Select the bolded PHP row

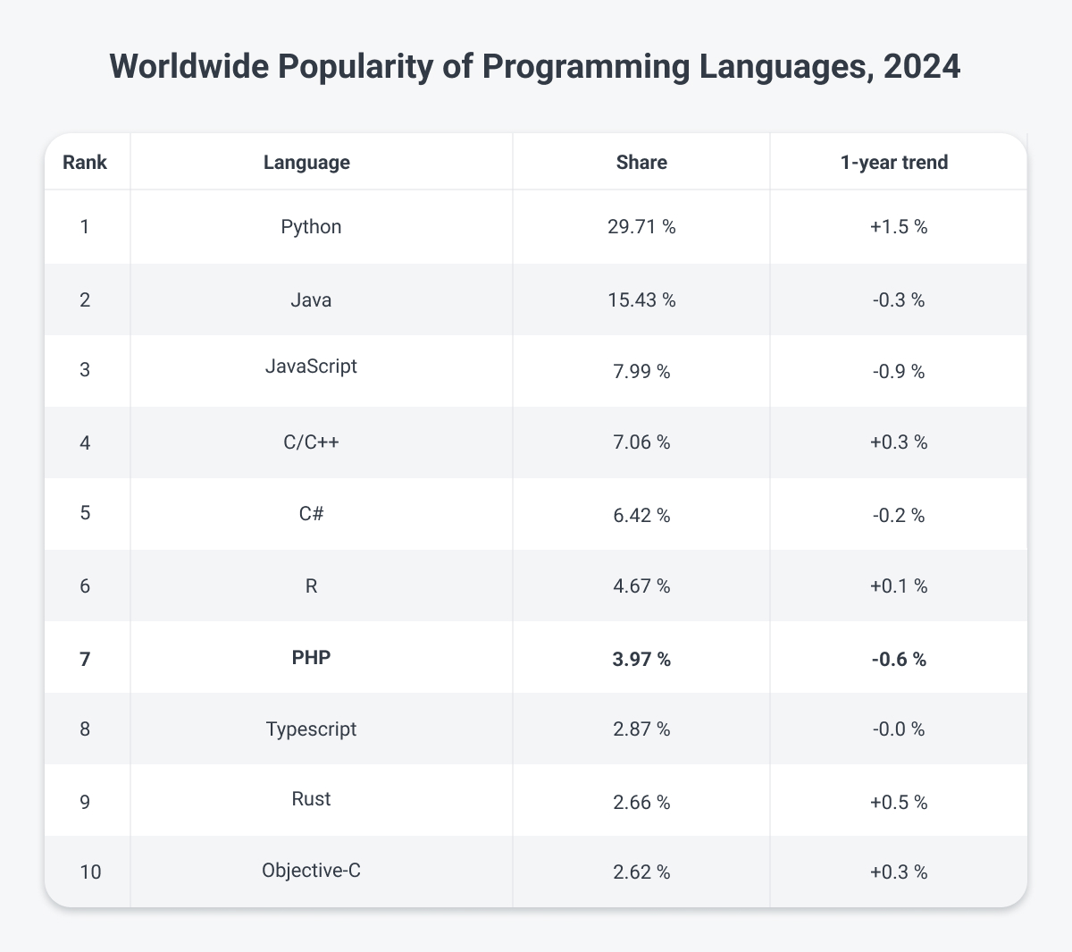click(310, 658)
